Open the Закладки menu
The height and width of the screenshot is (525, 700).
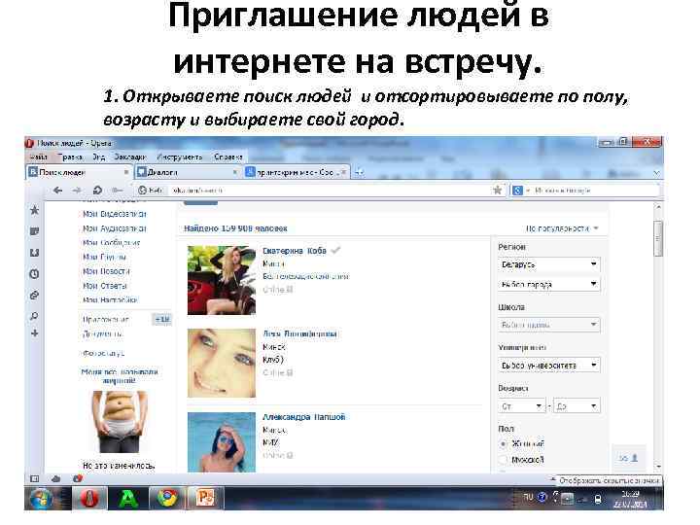pyautogui.click(x=130, y=157)
